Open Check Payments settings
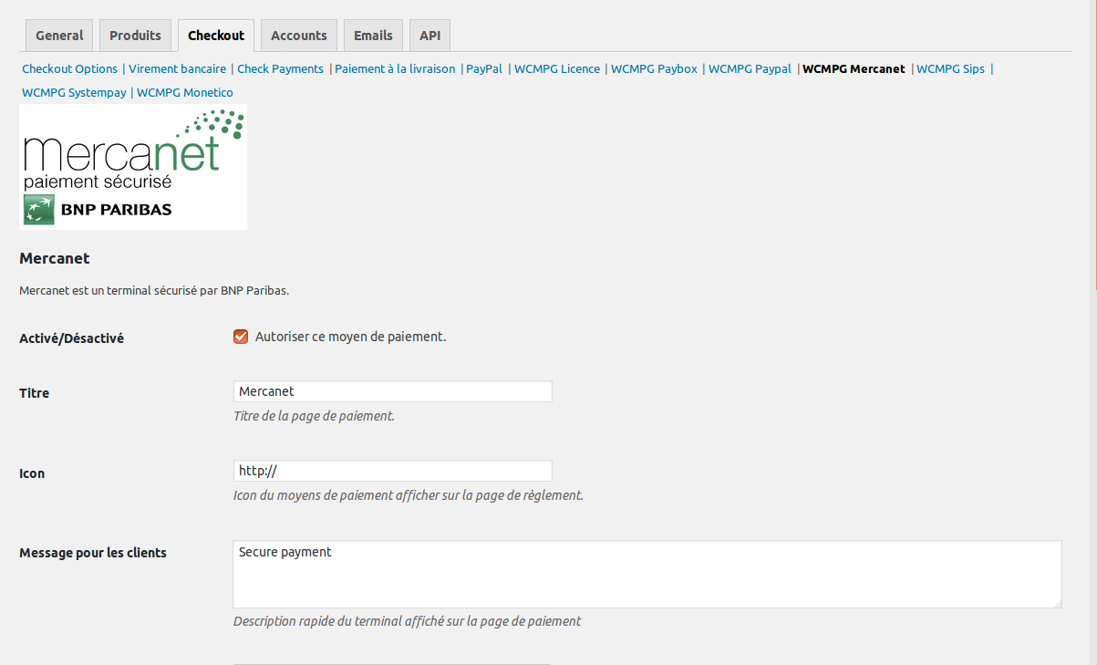The height and width of the screenshot is (665, 1097). tap(280, 68)
